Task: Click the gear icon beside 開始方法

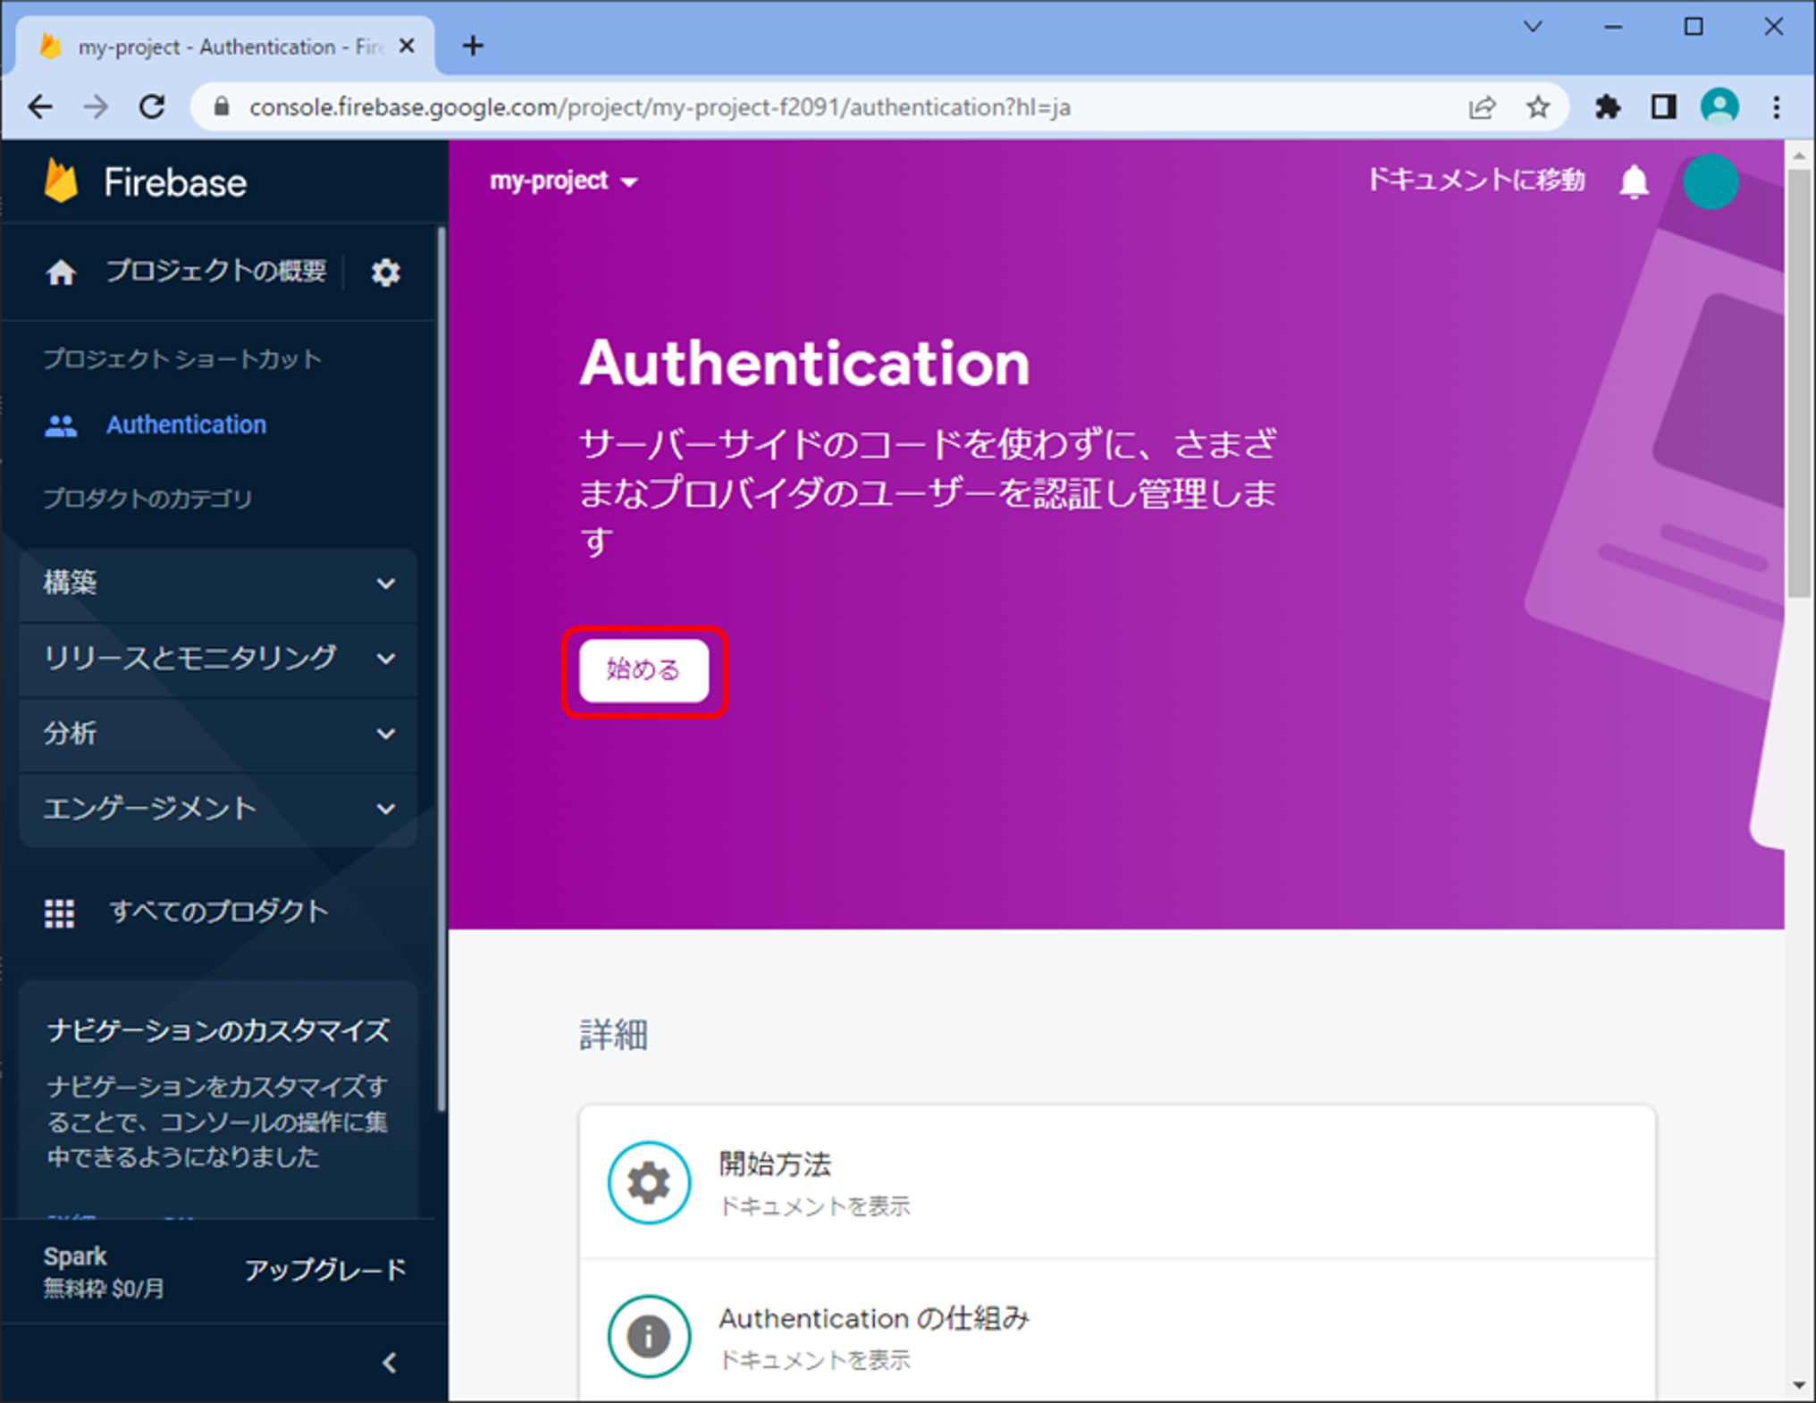Action: pyautogui.click(x=649, y=1182)
